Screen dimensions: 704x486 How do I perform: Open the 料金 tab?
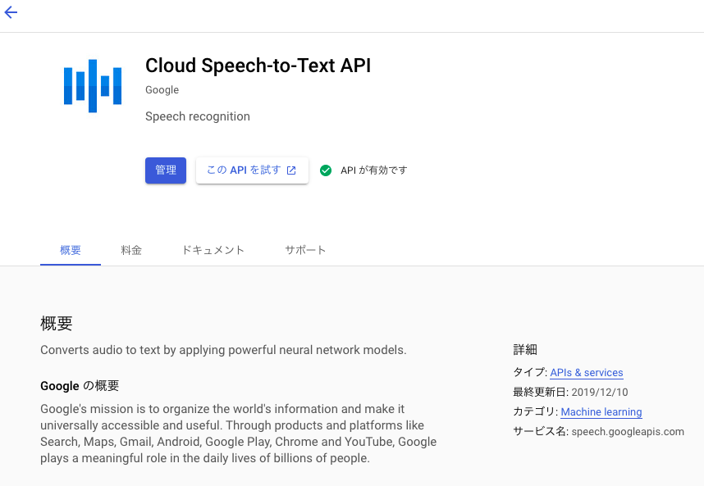click(x=131, y=250)
